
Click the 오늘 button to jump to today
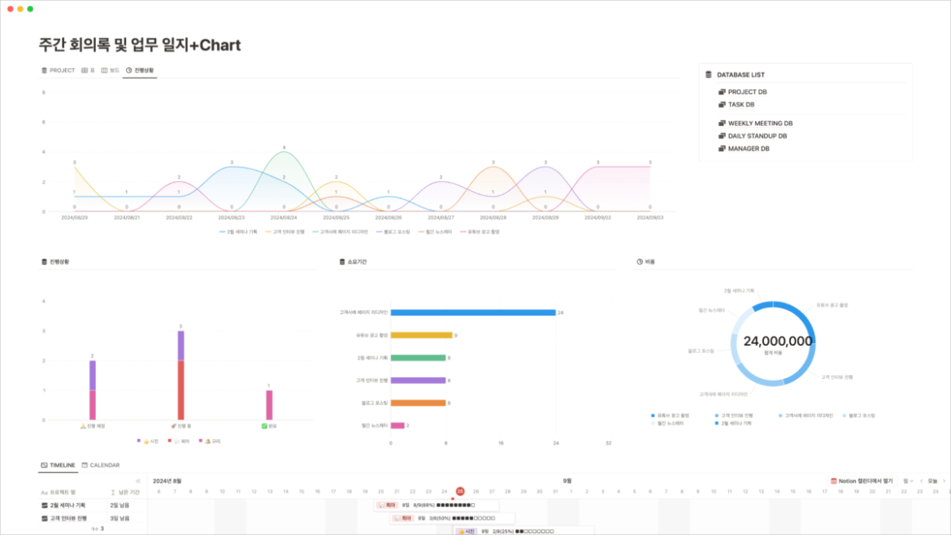931,481
